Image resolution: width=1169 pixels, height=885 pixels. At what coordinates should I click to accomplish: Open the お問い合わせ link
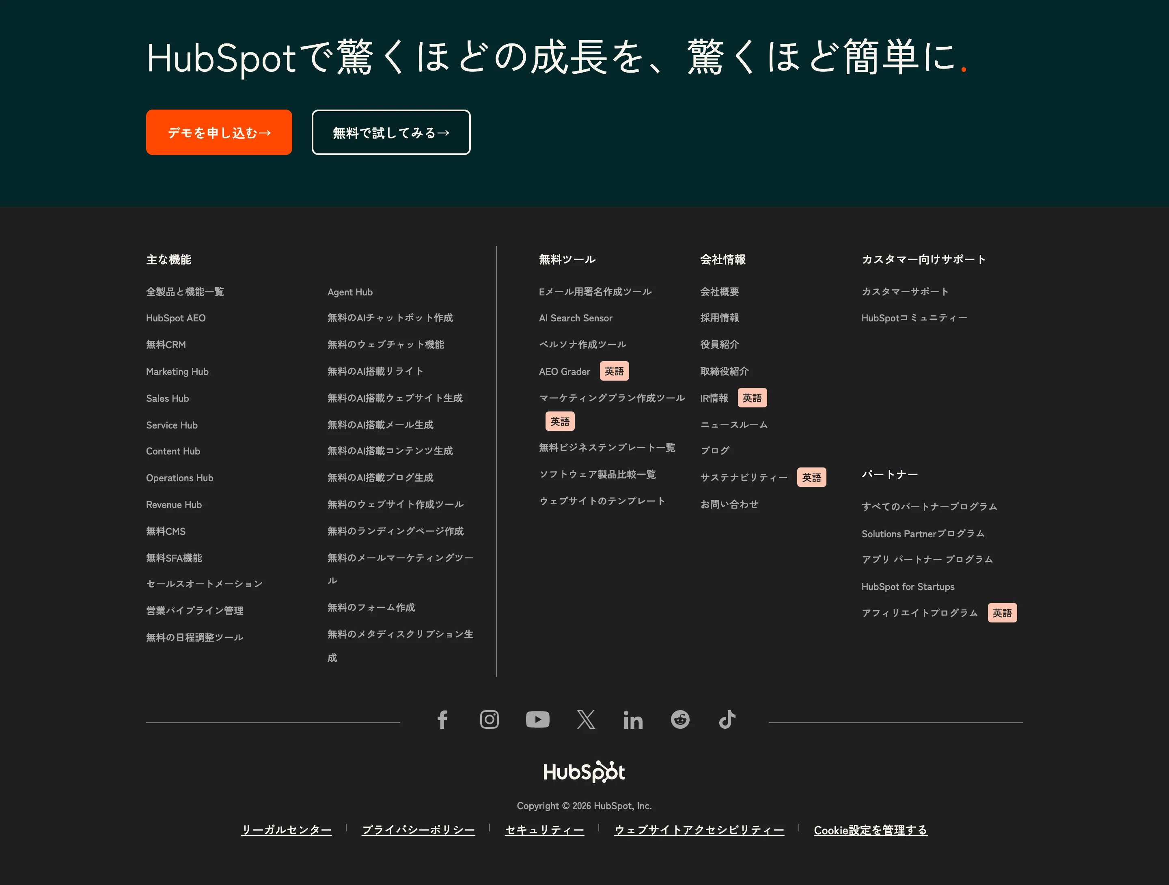click(729, 504)
